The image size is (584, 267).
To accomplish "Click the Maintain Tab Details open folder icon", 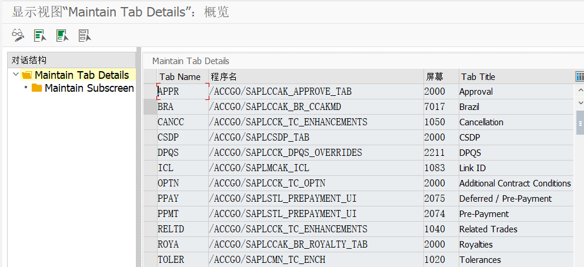I will (x=27, y=75).
